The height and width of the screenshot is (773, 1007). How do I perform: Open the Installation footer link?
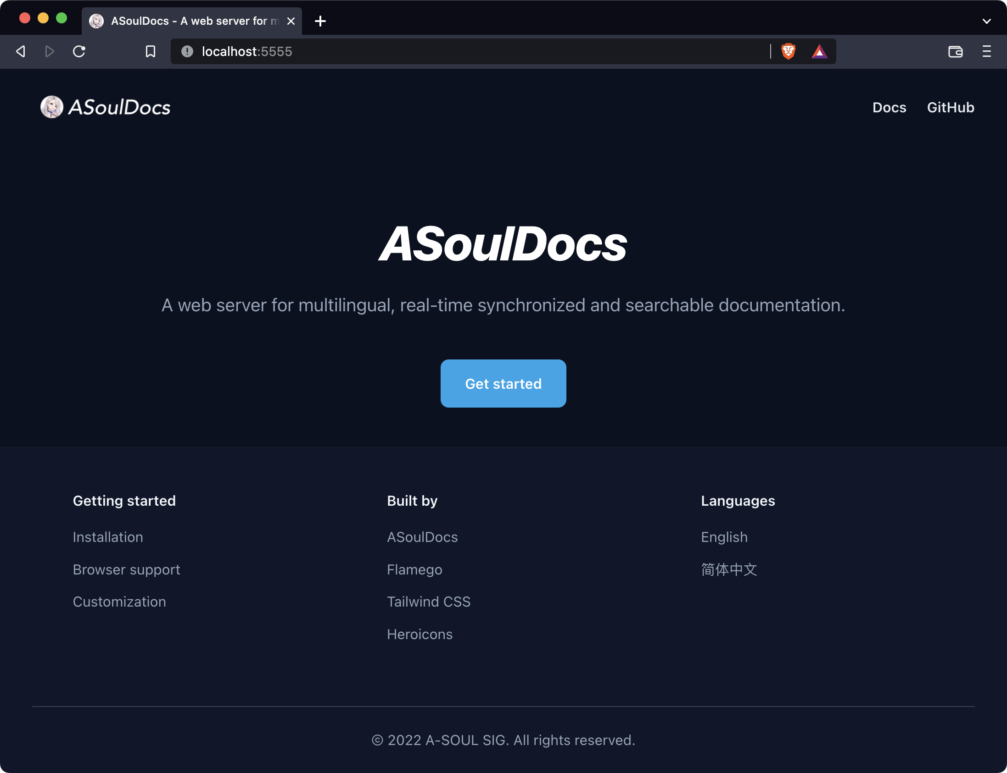pos(108,537)
